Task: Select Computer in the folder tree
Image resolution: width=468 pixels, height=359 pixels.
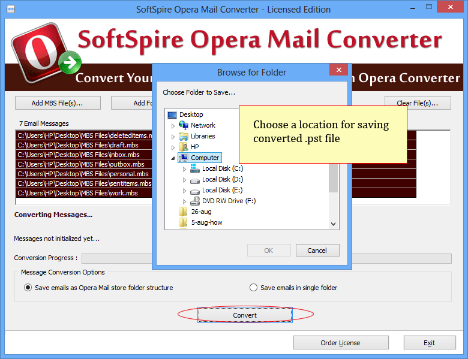Action: point(205,158)
